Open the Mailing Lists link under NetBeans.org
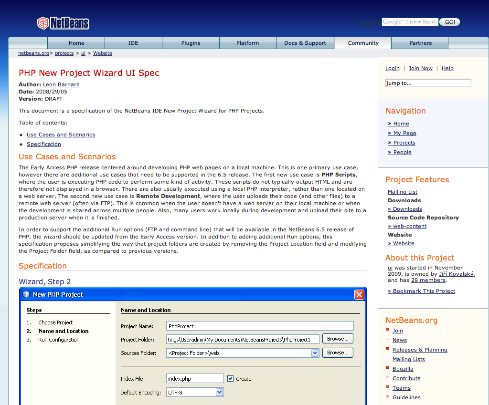The height and width of the screenshot is (405, 489). tap(409, 359)
